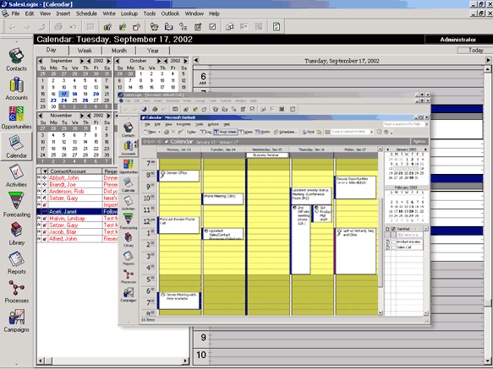Click the print icon in the main toolbar
Image resolution: width=493 pixels, height=369 pixels.
pos(58,27)
